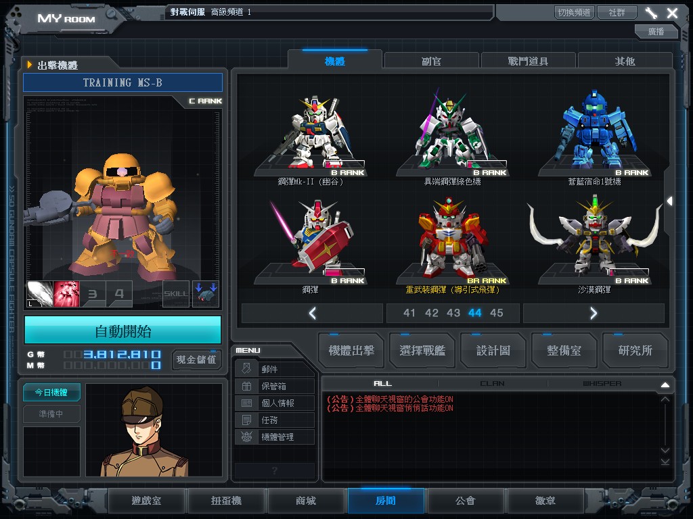Viewport: 693px width, 519px height.
Task: Select the 沙漠鋼彈 unit
Action: [x=594, y=245]
